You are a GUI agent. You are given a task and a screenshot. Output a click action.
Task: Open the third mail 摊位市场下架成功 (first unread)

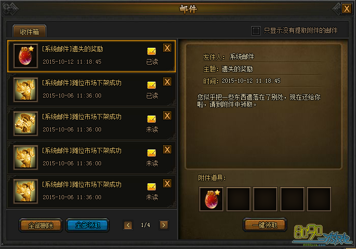pos(92,124)
